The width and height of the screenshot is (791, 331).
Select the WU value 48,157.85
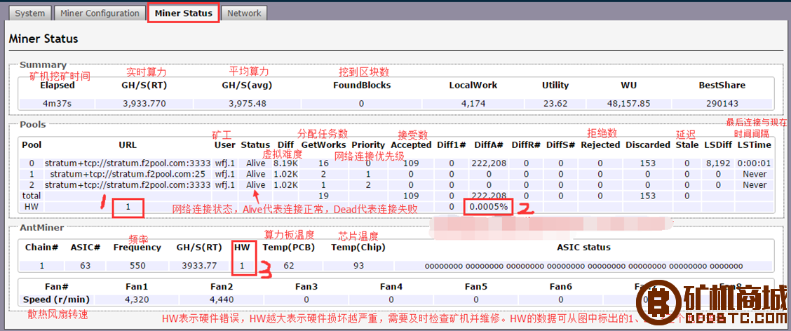click(x=628, y=104)
